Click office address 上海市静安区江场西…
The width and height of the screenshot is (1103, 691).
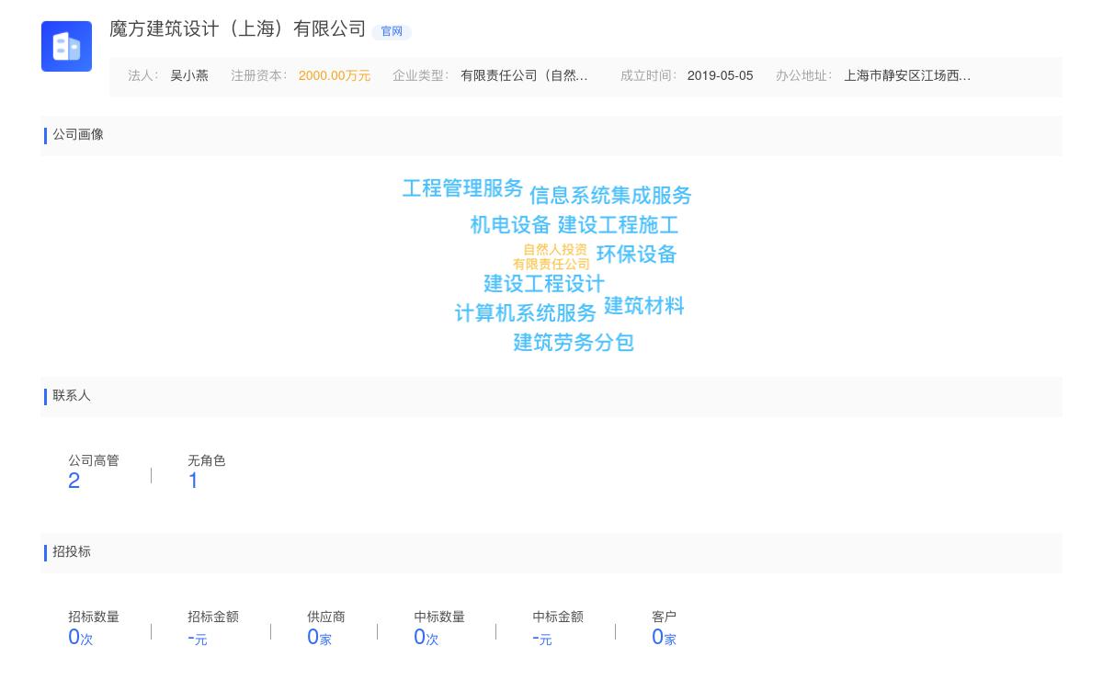(907, 76)
